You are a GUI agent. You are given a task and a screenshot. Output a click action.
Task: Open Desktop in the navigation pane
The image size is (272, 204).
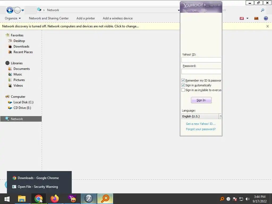[x=19, y=41]
